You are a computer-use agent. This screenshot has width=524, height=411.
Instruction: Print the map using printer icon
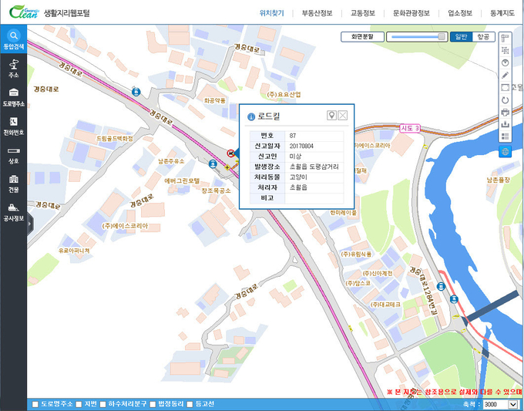coord(505,112)
